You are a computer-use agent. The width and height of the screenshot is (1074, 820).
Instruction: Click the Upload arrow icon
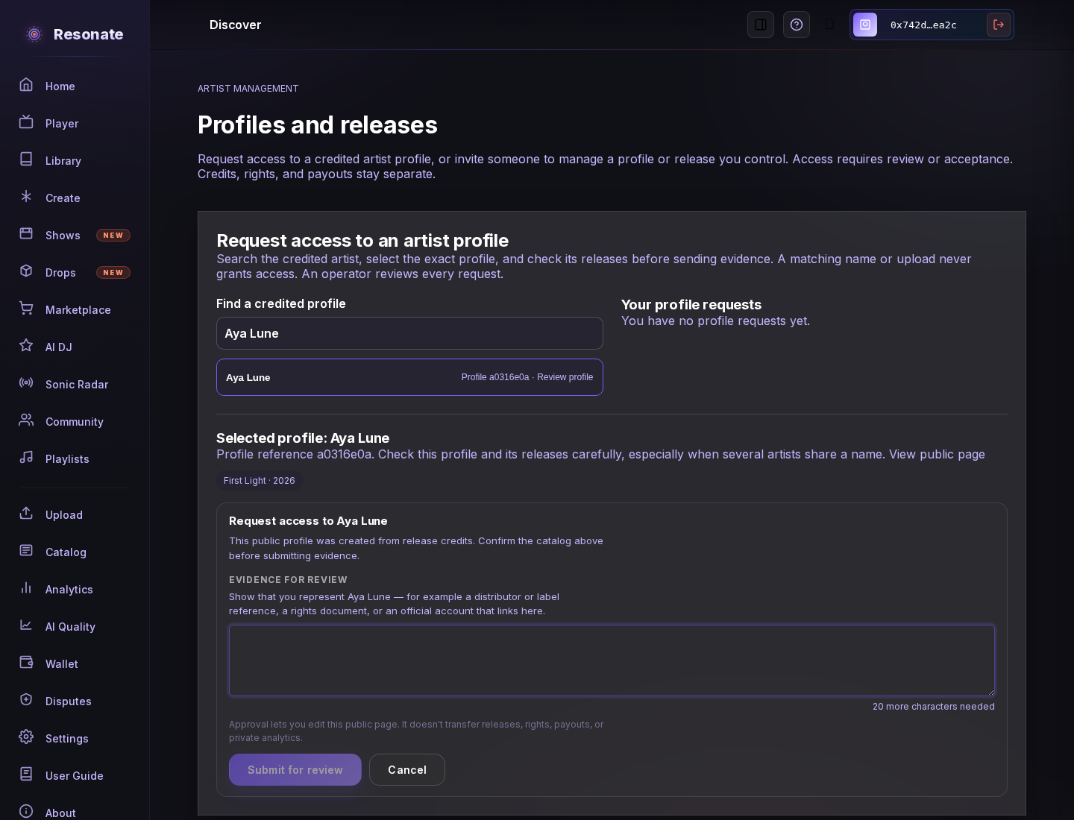pos(26,514)
